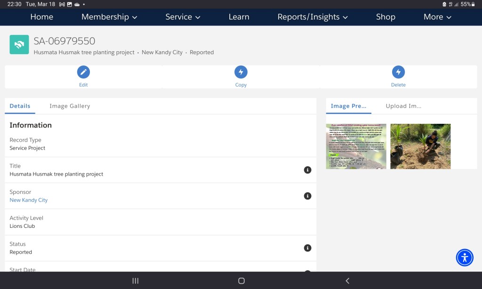The height and width of the screenshot is (289, 482).
Task: Click the Reported status in header
Action: [x=201, y=52]
